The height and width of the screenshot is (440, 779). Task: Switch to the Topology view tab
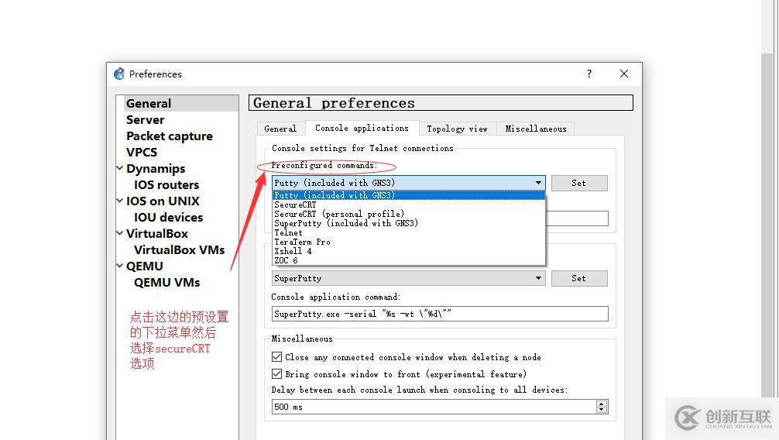(x=458, y=129)
